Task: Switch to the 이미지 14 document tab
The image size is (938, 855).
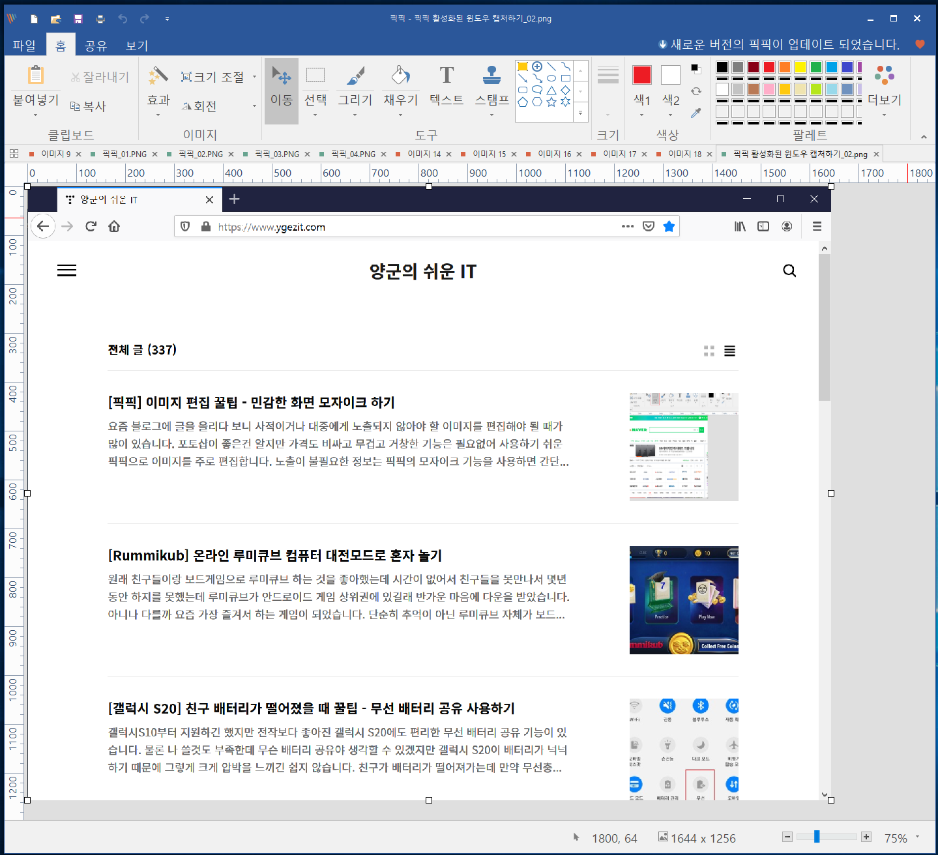Action: click(424, 154)
